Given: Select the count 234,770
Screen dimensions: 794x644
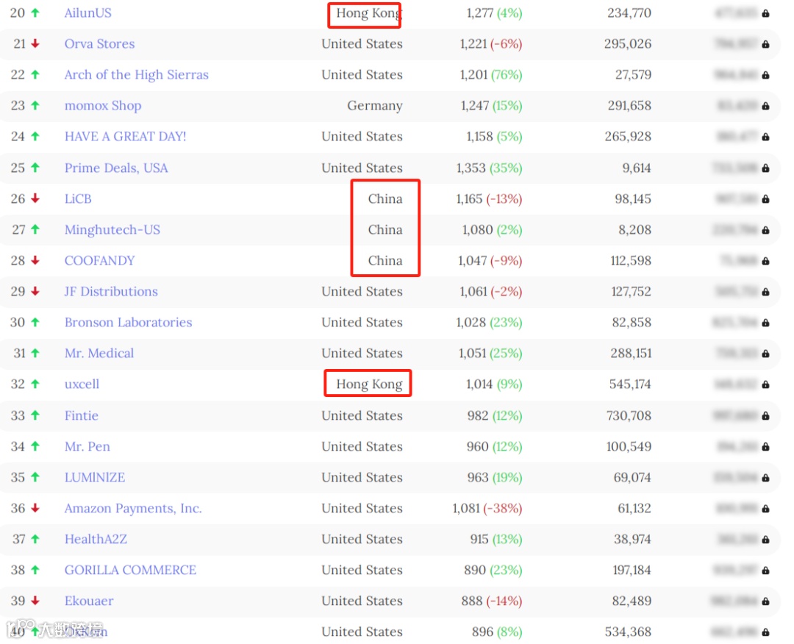Looking at the screenshot, I should [629, 13].
